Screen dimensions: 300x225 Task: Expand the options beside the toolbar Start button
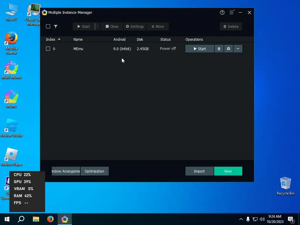[x=97, y=27]
